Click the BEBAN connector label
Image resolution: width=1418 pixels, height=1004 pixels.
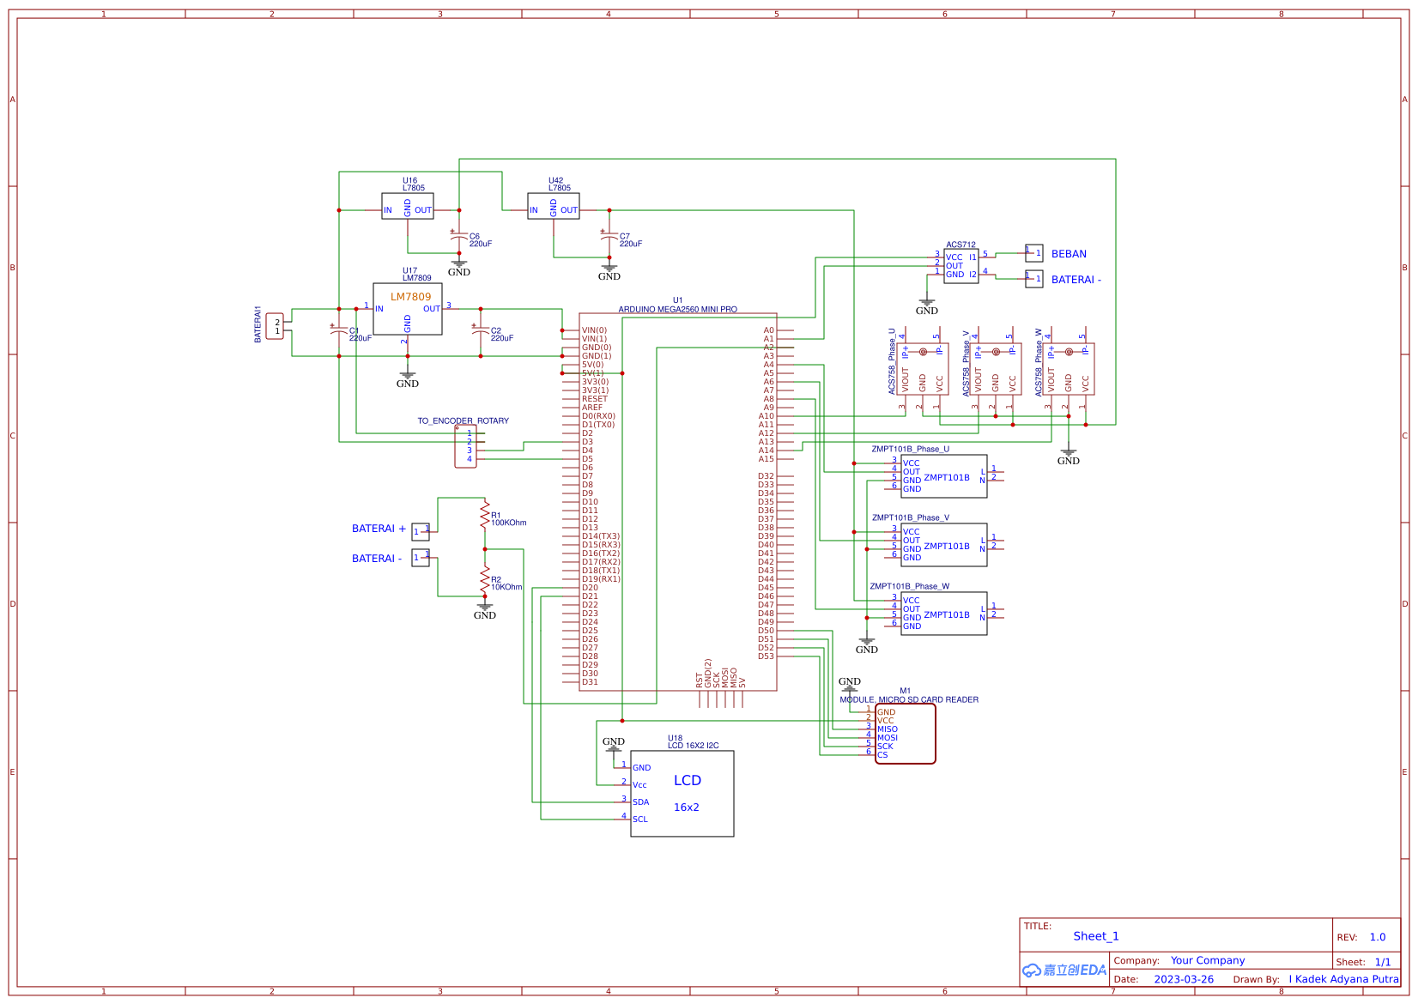point(1067,254)
